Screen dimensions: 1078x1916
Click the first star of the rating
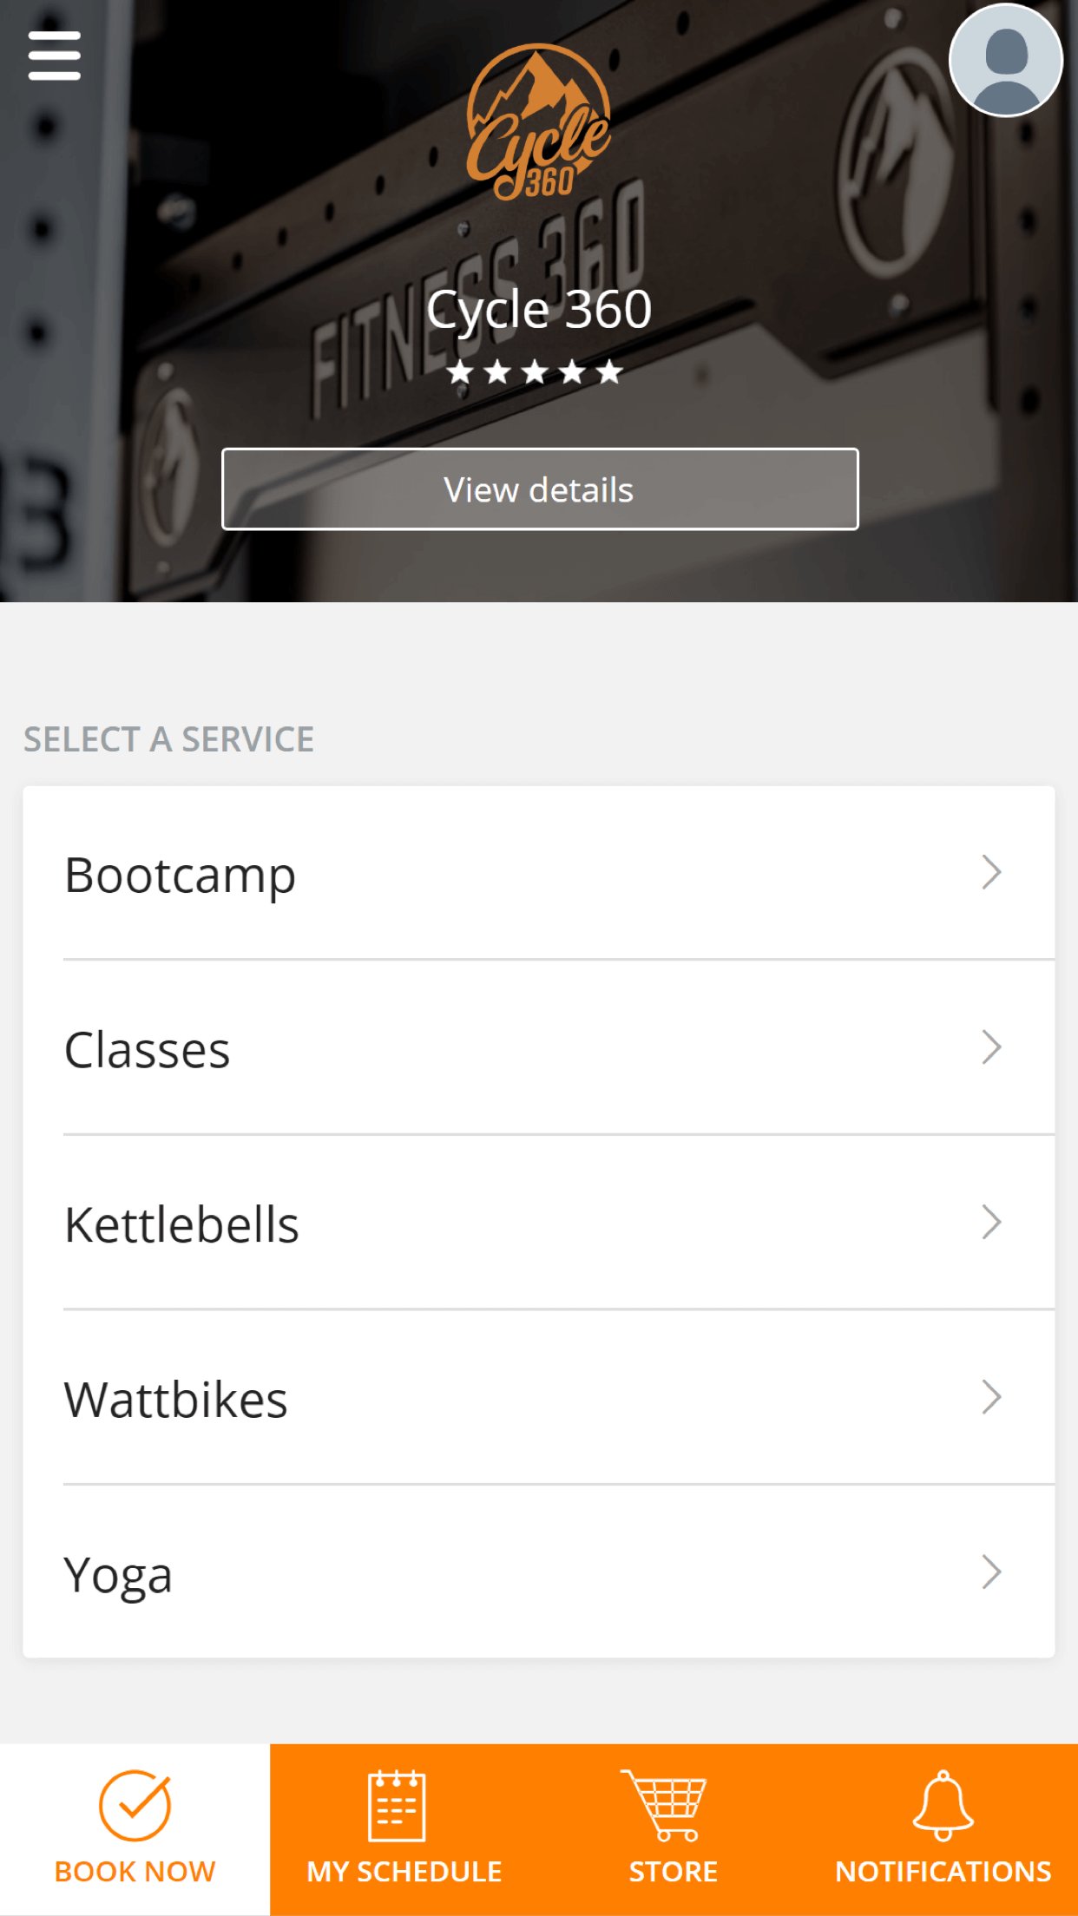point(459,371)
